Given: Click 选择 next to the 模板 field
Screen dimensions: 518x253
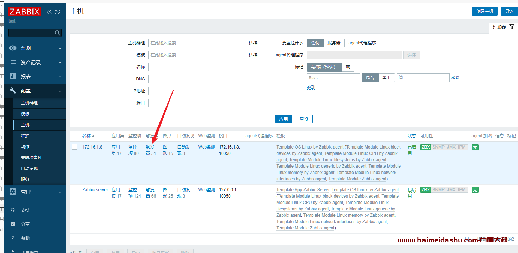Looking at the screenshot, I should 253,55.
